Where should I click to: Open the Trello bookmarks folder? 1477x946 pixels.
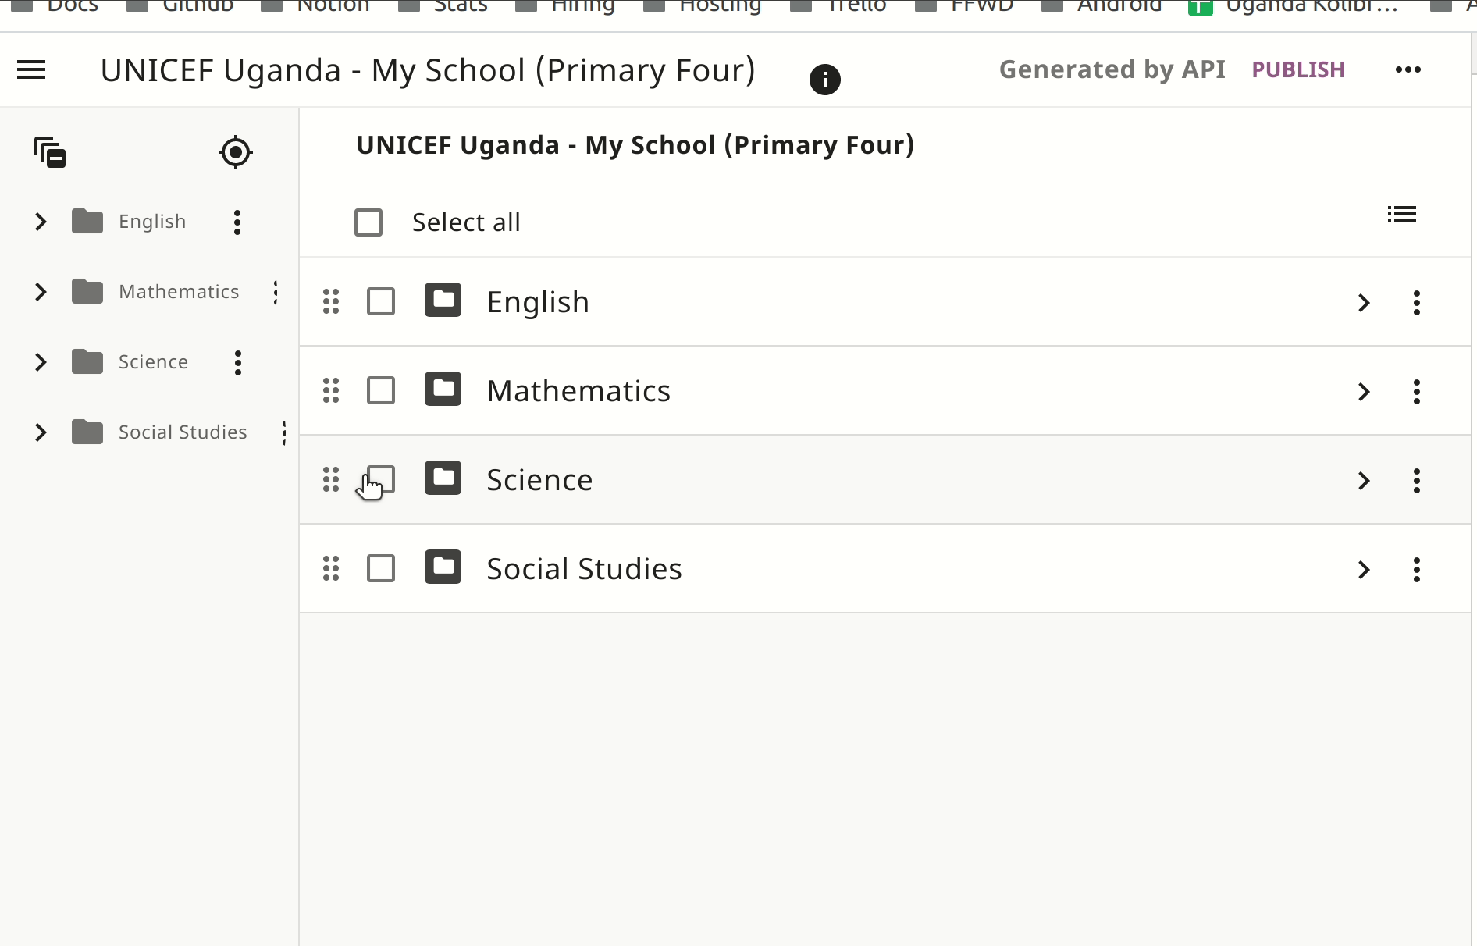coord(838,6)
